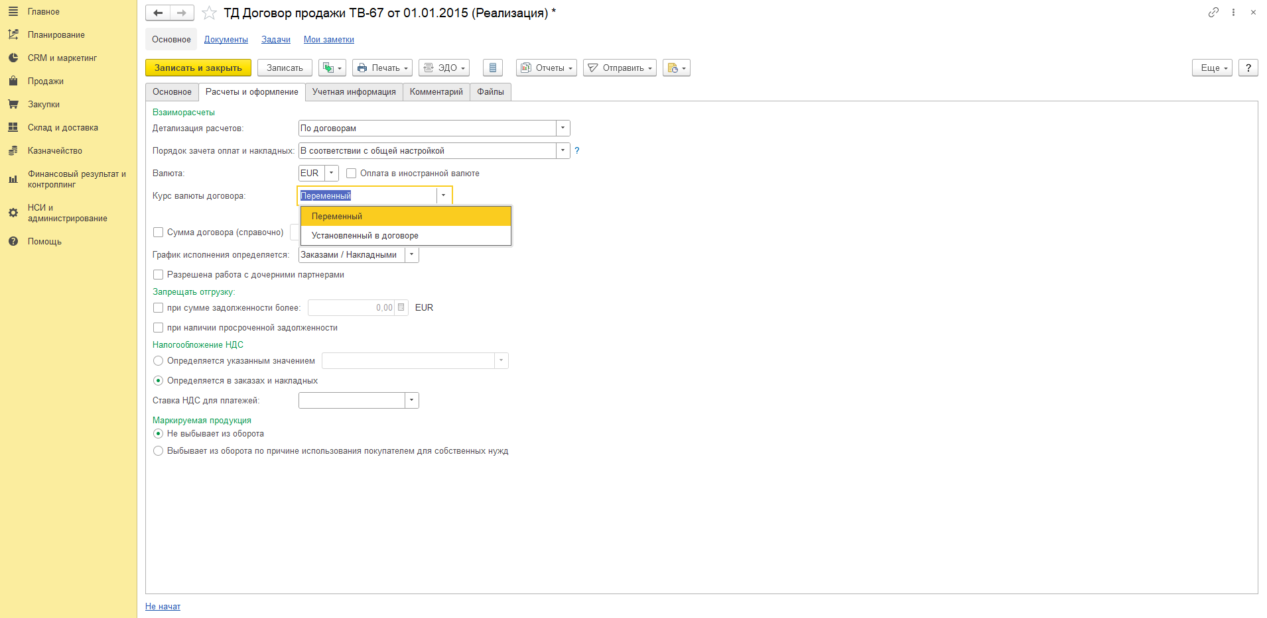Open the attached files toolbar dropdown

click(676, 68)
